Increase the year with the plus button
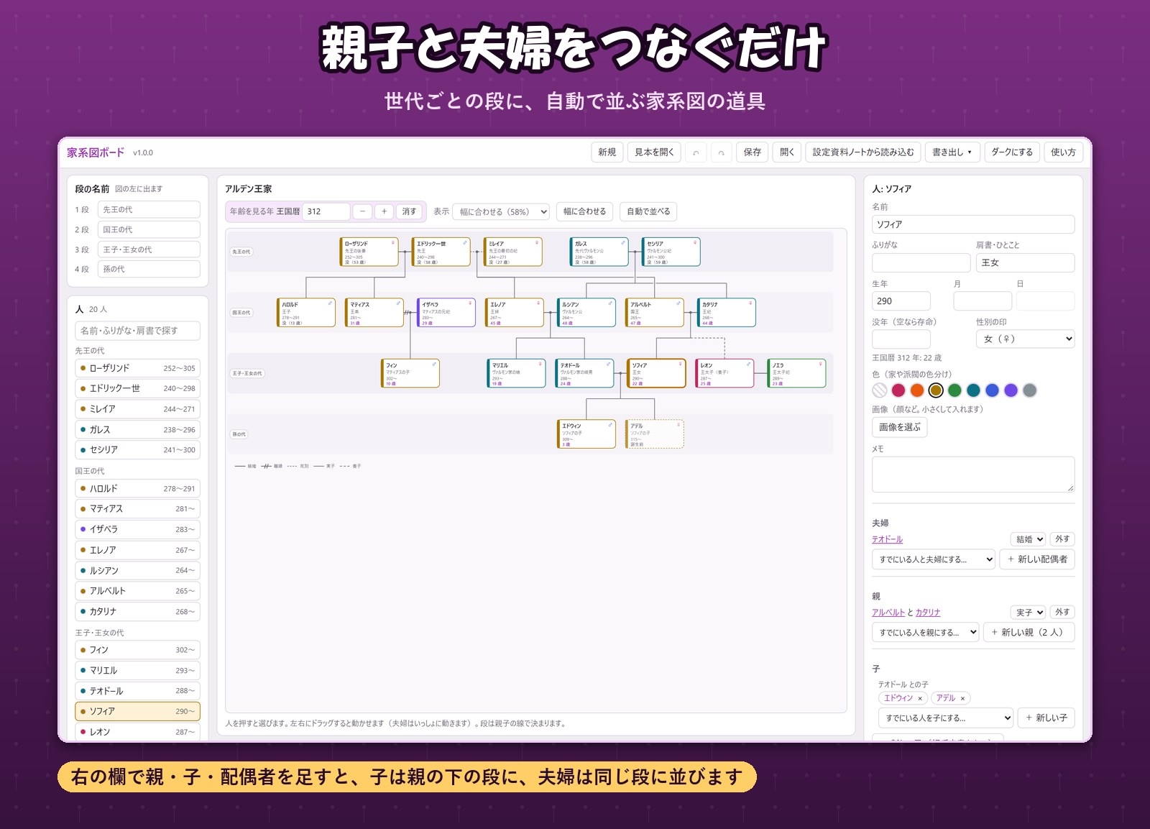The height and width of the screenshot is (829, 1150). 385,211
